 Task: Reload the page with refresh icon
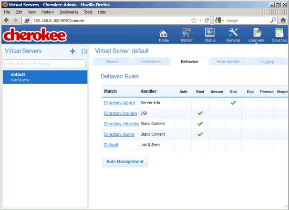(x=207, y=21)
